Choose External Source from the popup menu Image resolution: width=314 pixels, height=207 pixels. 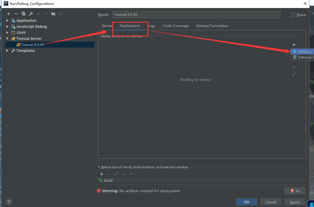[x=302, y=57]
